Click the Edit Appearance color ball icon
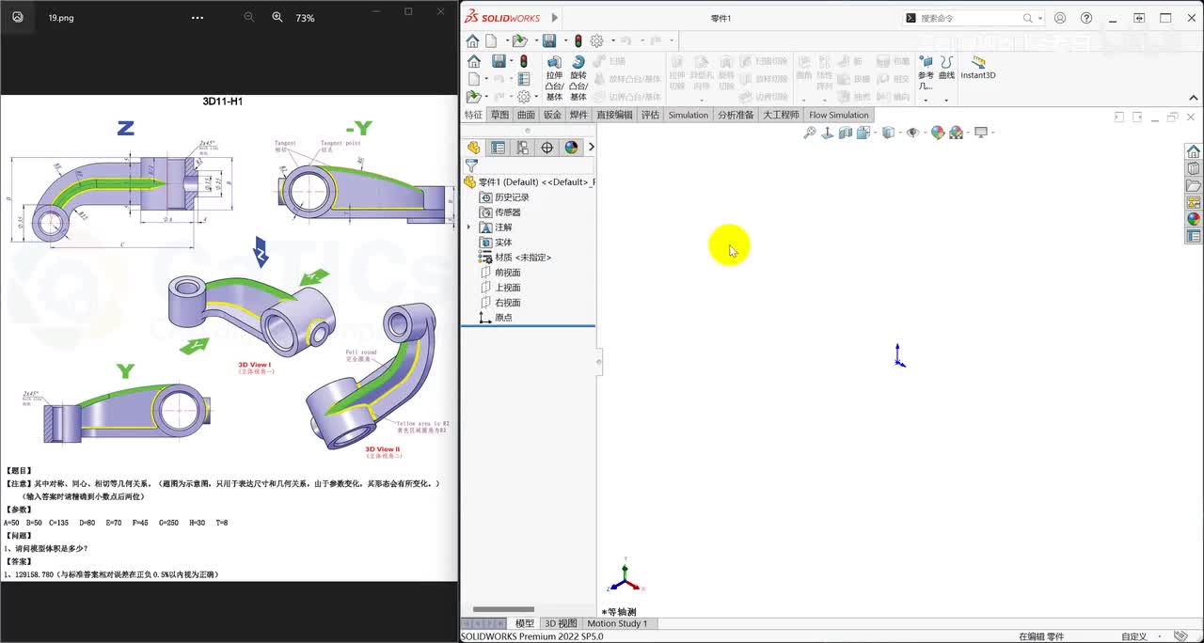 tap(938, 133)
